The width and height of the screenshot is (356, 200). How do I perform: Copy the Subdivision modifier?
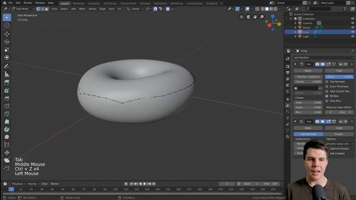click(339, 128)
